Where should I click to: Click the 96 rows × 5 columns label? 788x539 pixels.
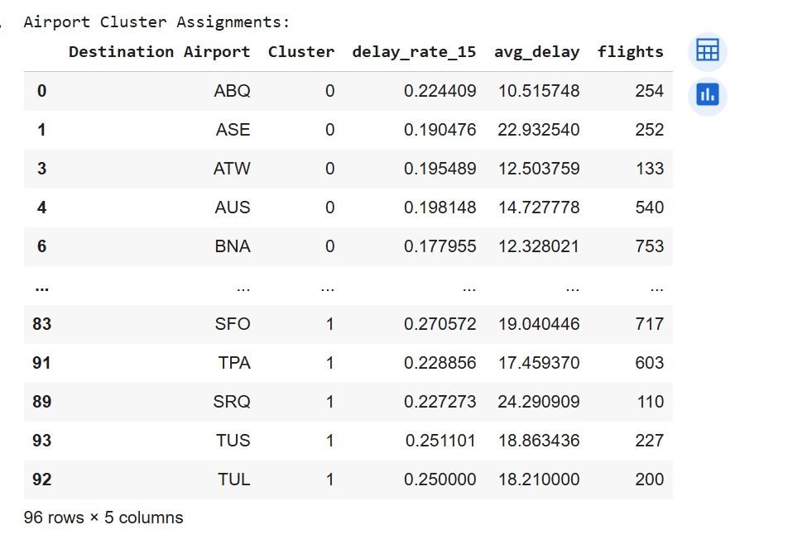coord(102,518)
